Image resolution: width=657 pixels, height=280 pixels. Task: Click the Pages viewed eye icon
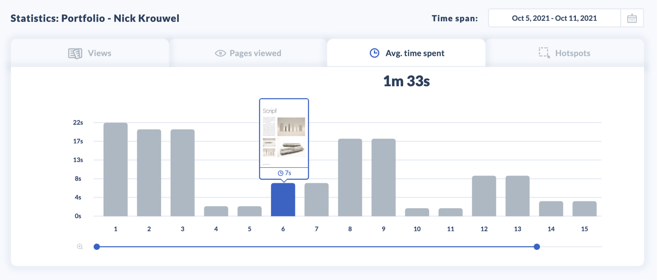click(x=220, y=53)
